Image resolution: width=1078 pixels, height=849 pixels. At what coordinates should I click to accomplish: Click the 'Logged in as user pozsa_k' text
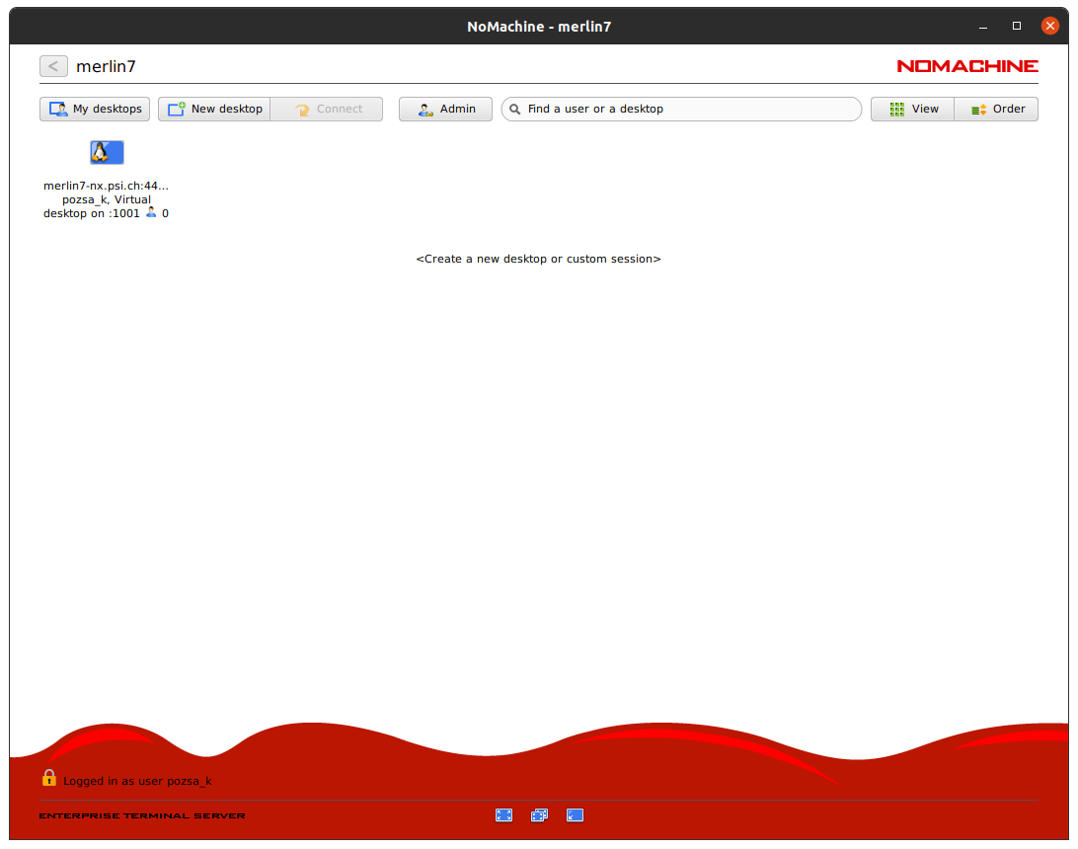(137, 781)
